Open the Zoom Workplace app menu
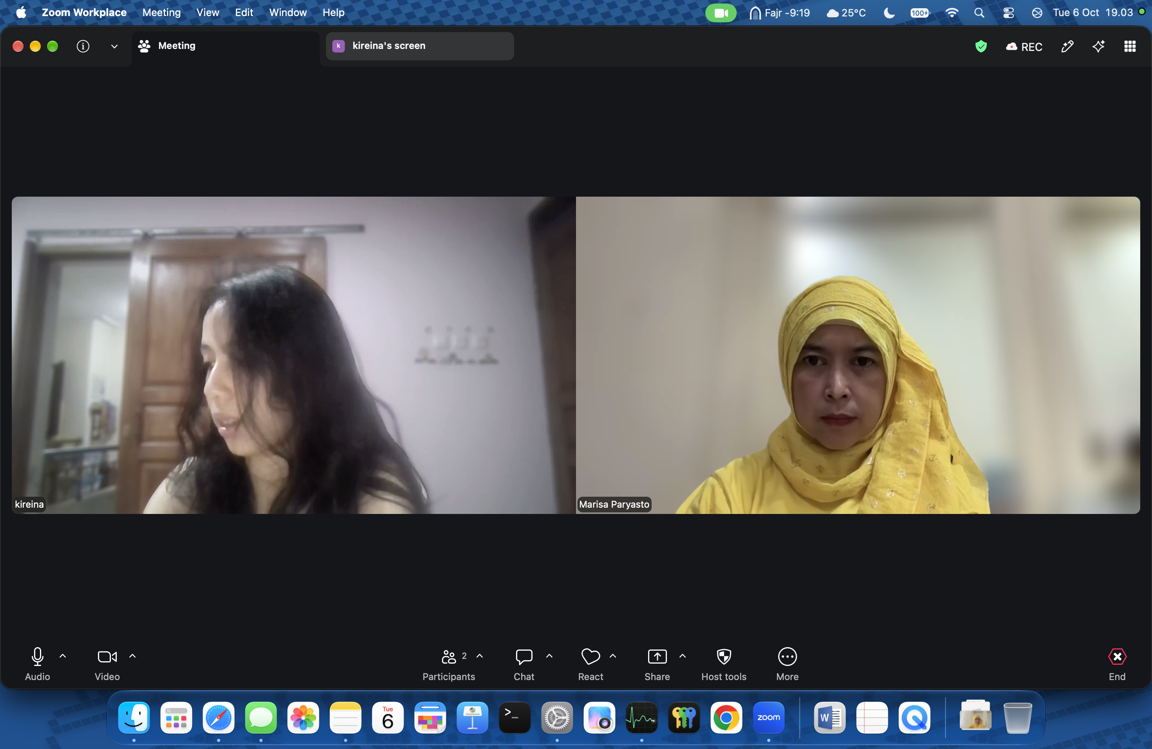This screenshot has width=1152, height=749. tap(84, 13)
